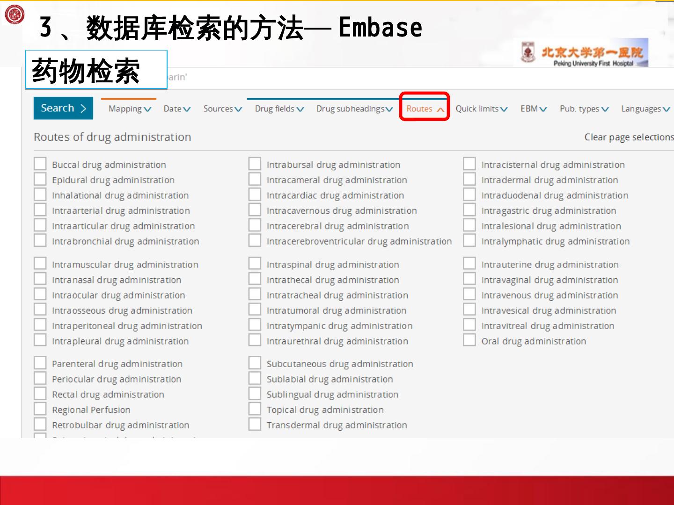Enable Sublingual drug administration
The width and height of the screenshot is (674, 505).
pos(255,394)
